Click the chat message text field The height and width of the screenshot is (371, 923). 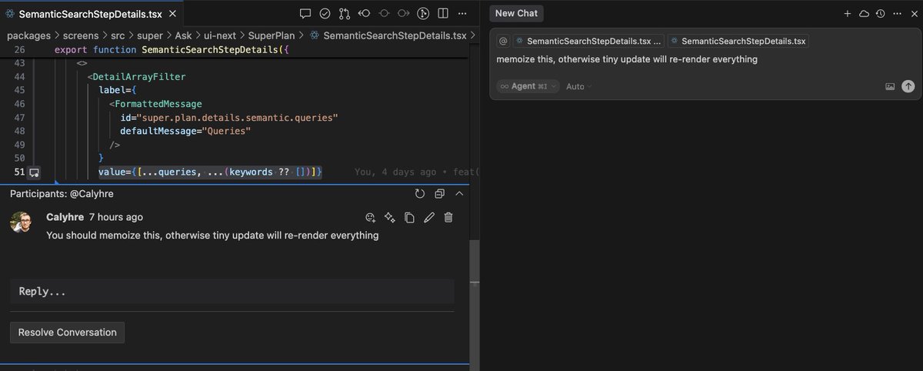(x=704, y=59)
